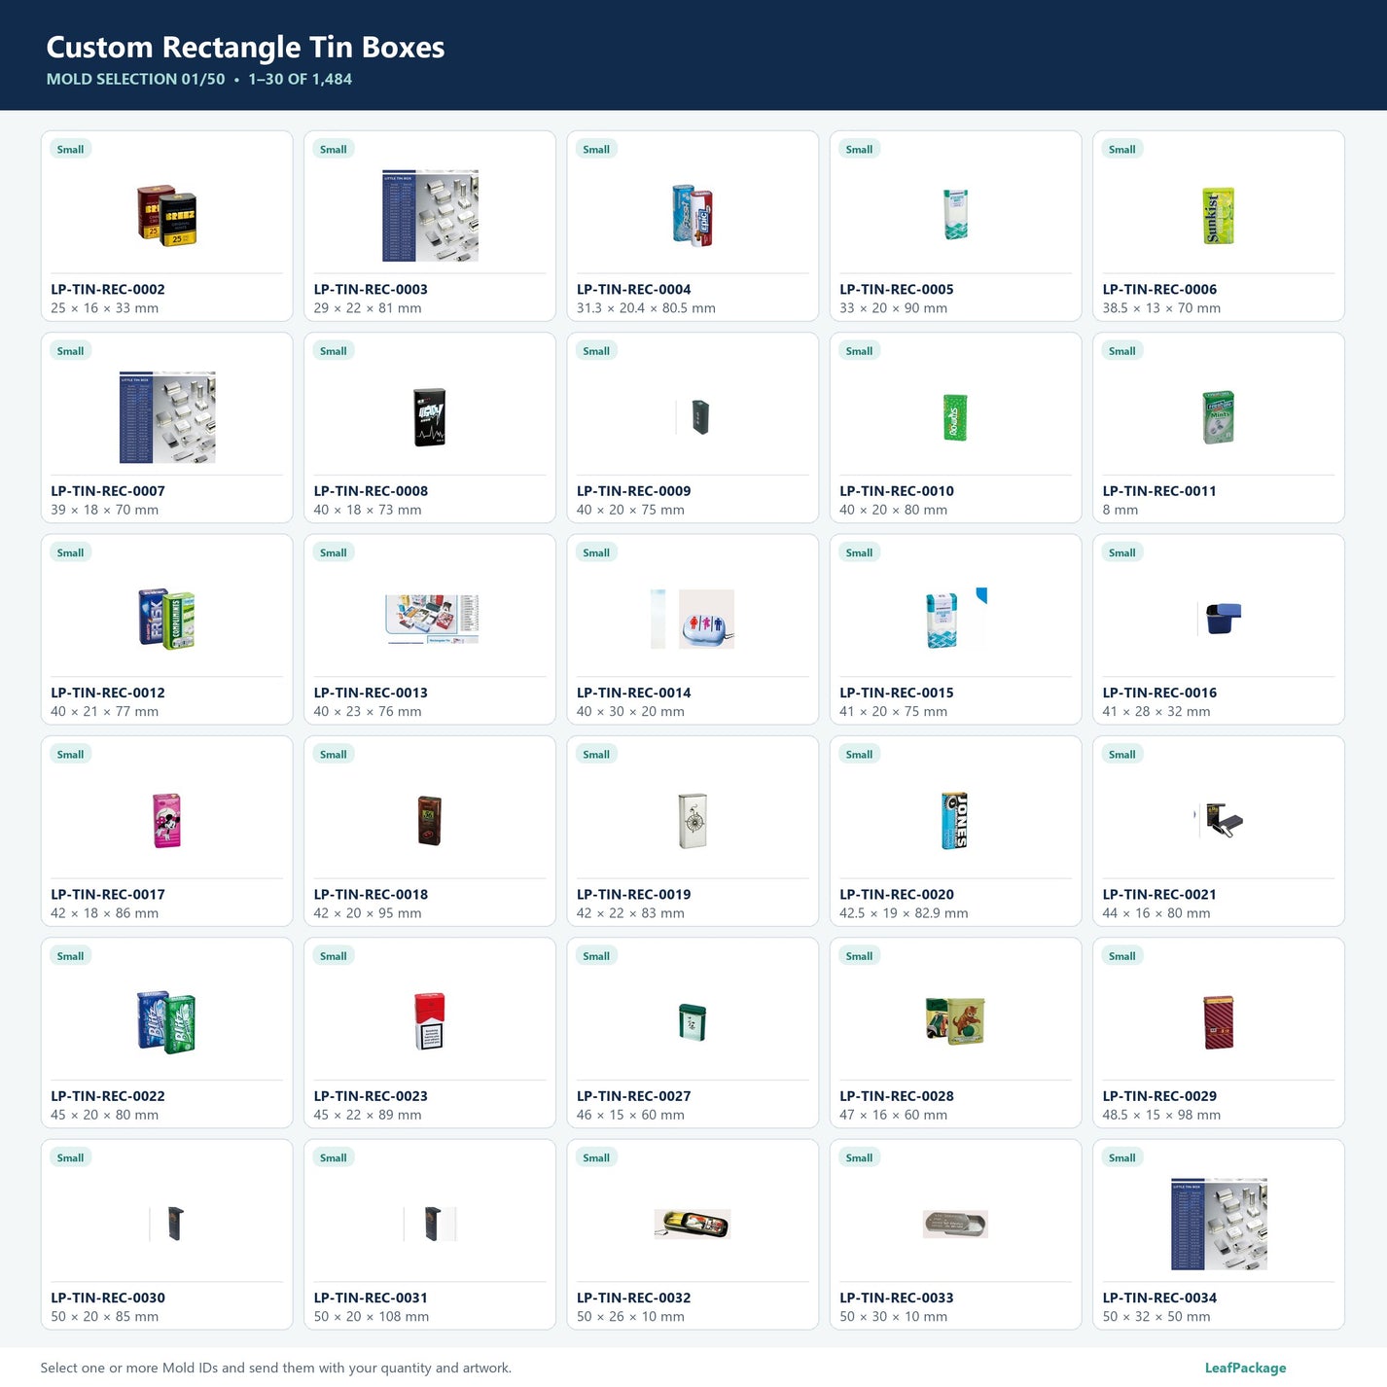The height and width of the screenshot is (1387, 1387).
Task: Open the LP-TIN-REC-0002 tin box thumbnail
Action: point(166,215)
